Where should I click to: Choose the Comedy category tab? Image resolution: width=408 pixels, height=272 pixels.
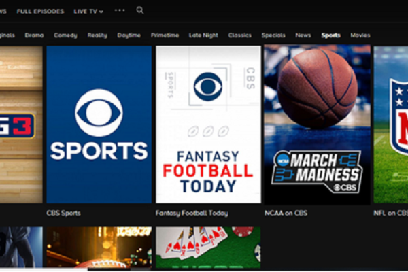click(65, 35)
